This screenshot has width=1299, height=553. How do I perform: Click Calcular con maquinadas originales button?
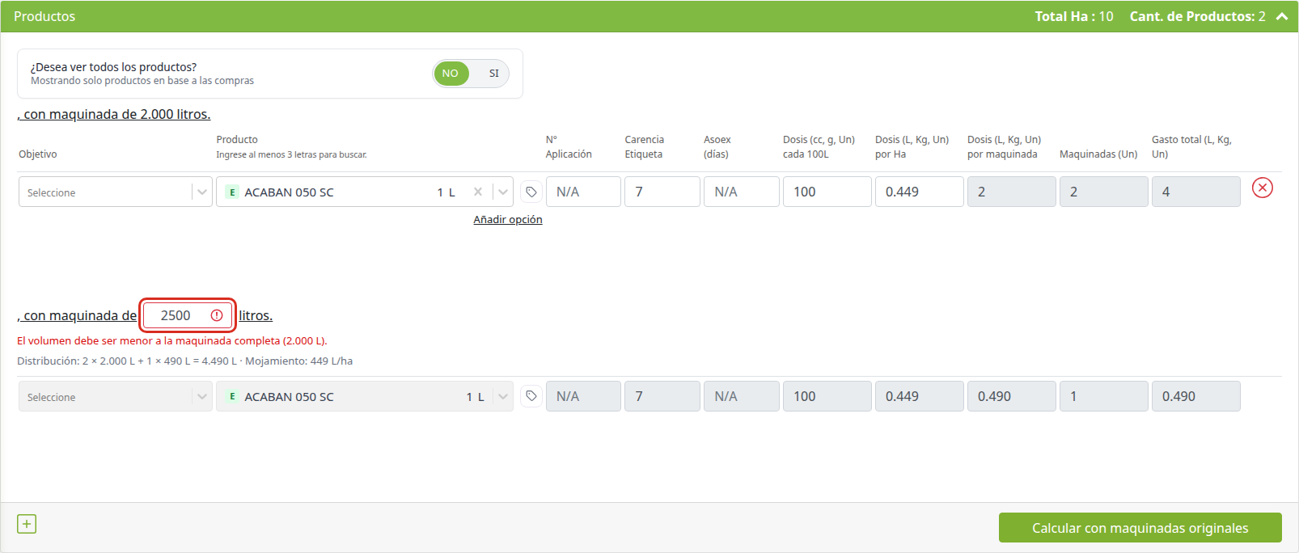click(1140, 528)
